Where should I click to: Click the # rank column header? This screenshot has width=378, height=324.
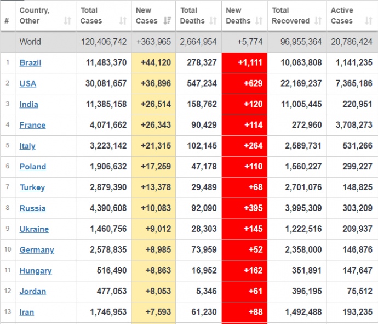[7, 21]
